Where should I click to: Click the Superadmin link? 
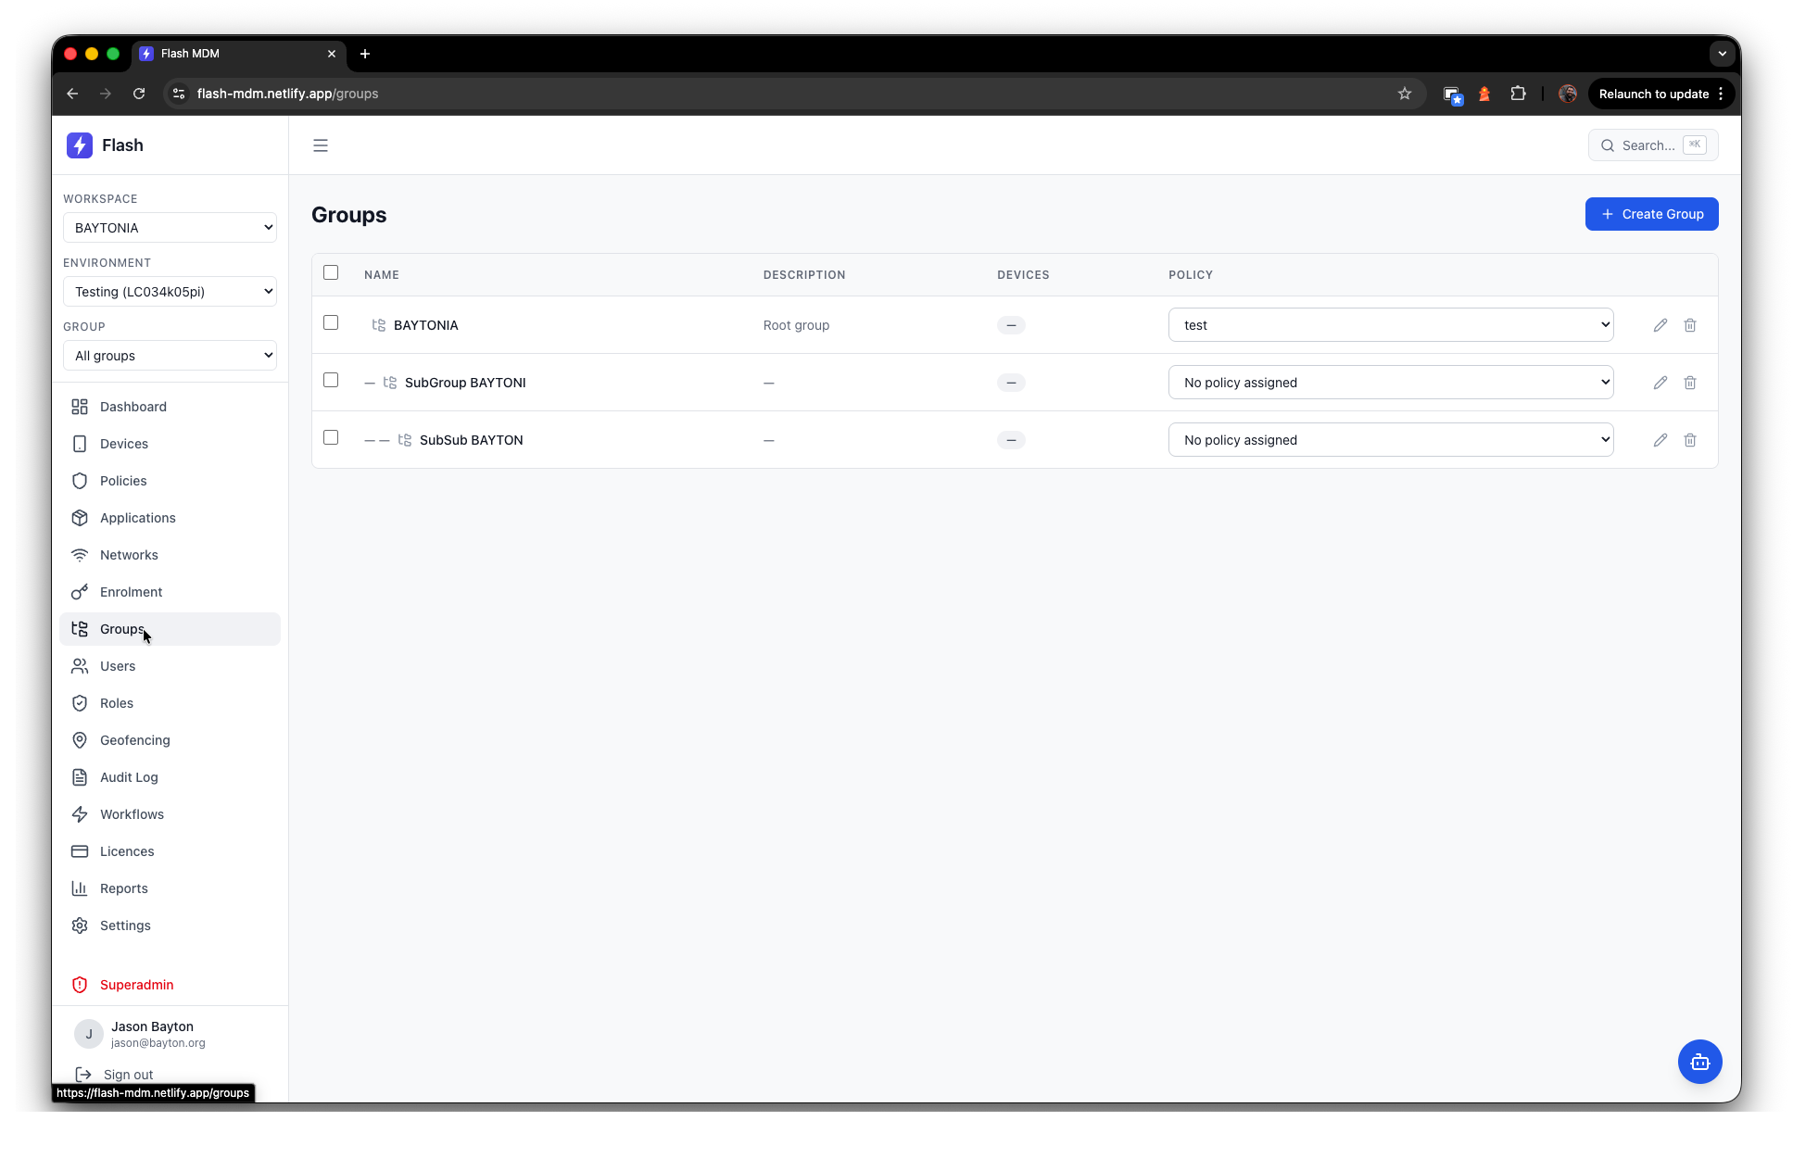(136, 985)
